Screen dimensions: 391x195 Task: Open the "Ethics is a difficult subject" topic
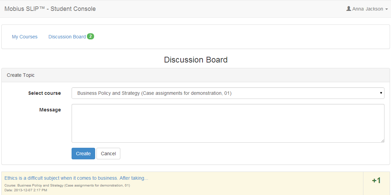click(x=76, y=178)
